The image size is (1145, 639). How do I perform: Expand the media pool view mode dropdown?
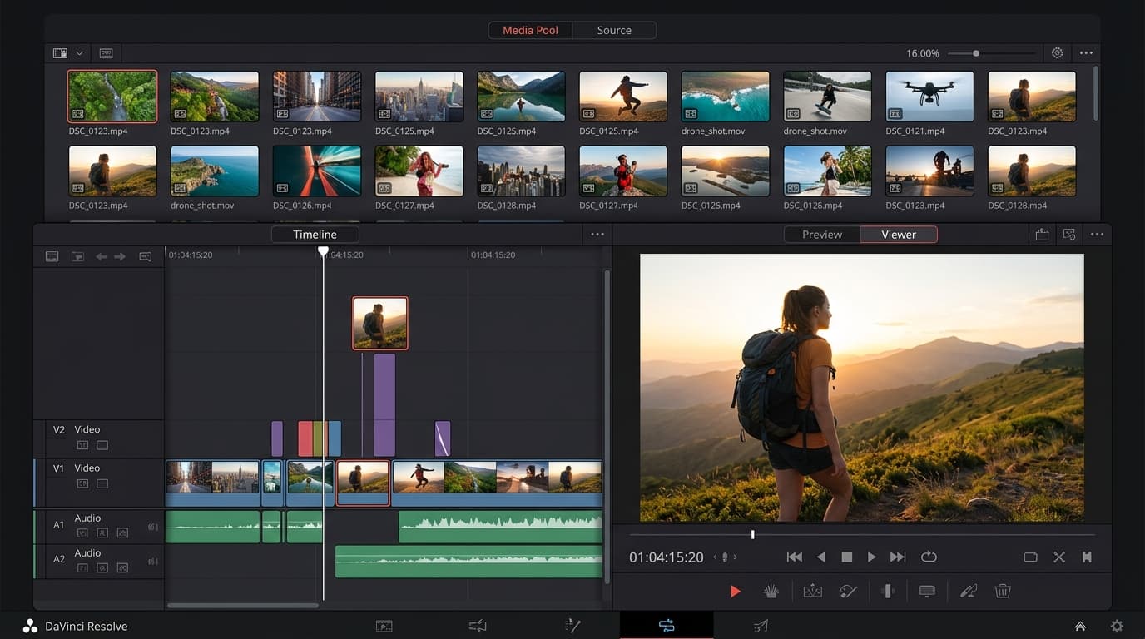pyautogui.click(x=80, y=53)
